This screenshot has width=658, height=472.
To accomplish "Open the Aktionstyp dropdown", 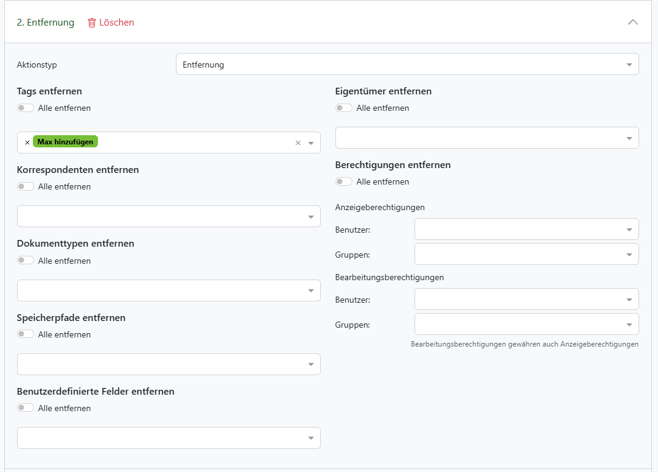I will tap(407, 65).
